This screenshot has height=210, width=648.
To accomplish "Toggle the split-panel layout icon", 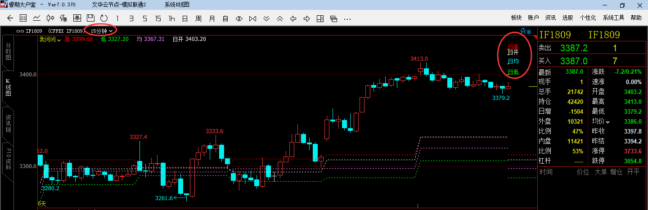I will tap(320, 18).
